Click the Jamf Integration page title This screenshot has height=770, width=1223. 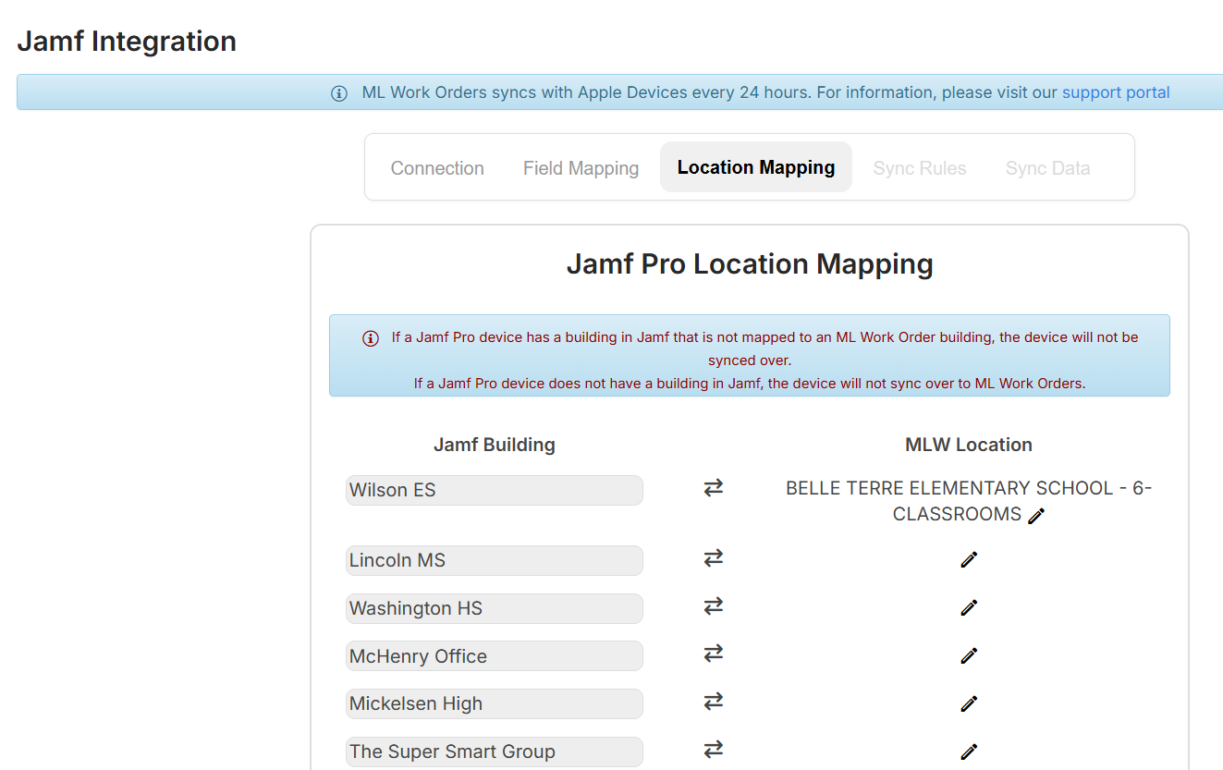point(127,42)
